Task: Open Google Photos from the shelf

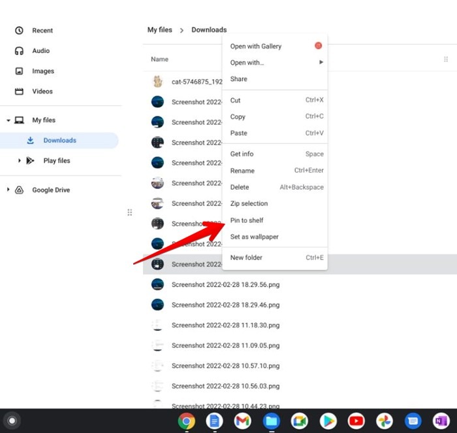Action: [385, 421]
